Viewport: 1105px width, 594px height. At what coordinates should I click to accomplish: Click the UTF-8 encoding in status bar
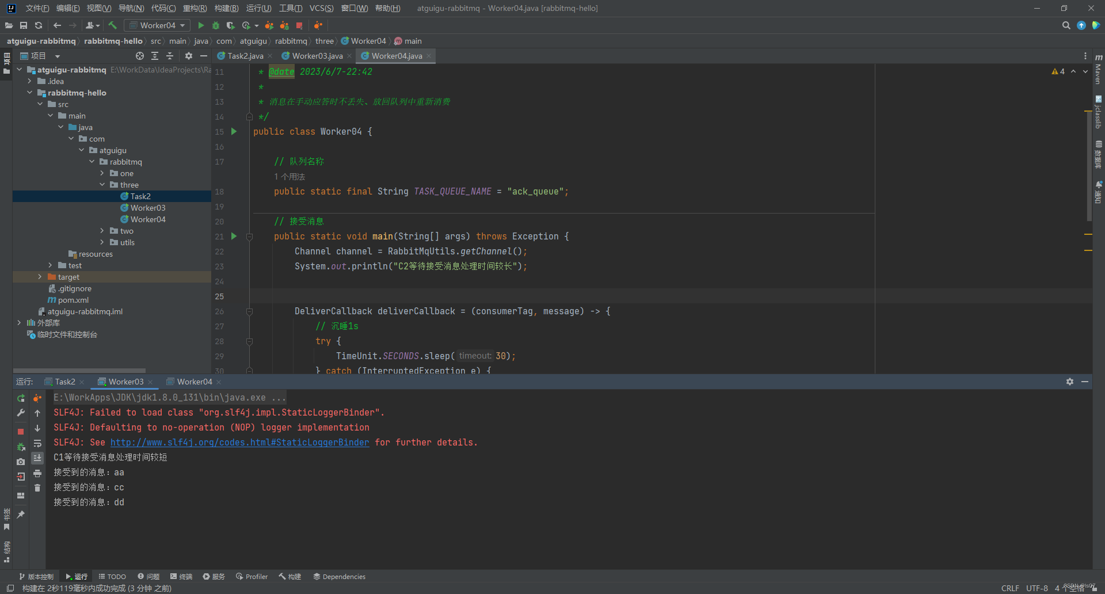click(1037, 588)
